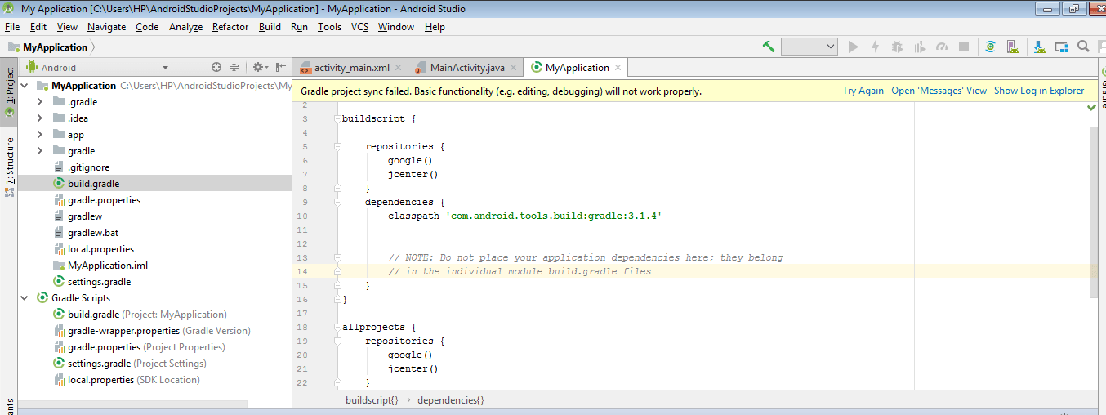The height and width of the screenshot is (415, 1106).
Task: Click the Run with Coverage icon
Action: [x=920, y=47]
